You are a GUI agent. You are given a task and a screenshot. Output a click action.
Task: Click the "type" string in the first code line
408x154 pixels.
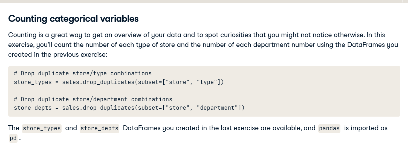(x=207, y=82)
